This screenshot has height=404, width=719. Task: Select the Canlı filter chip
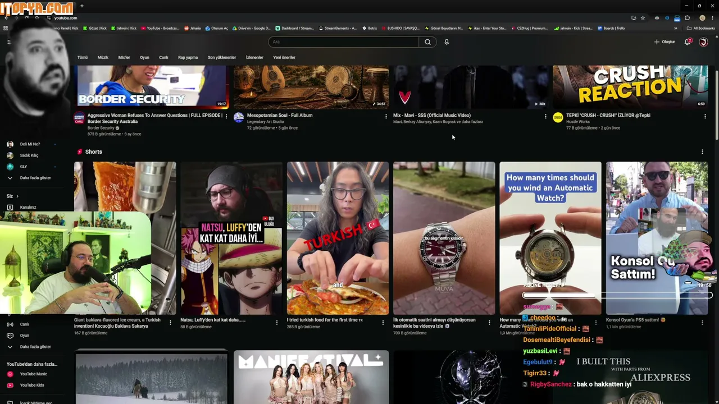[163, 57]
